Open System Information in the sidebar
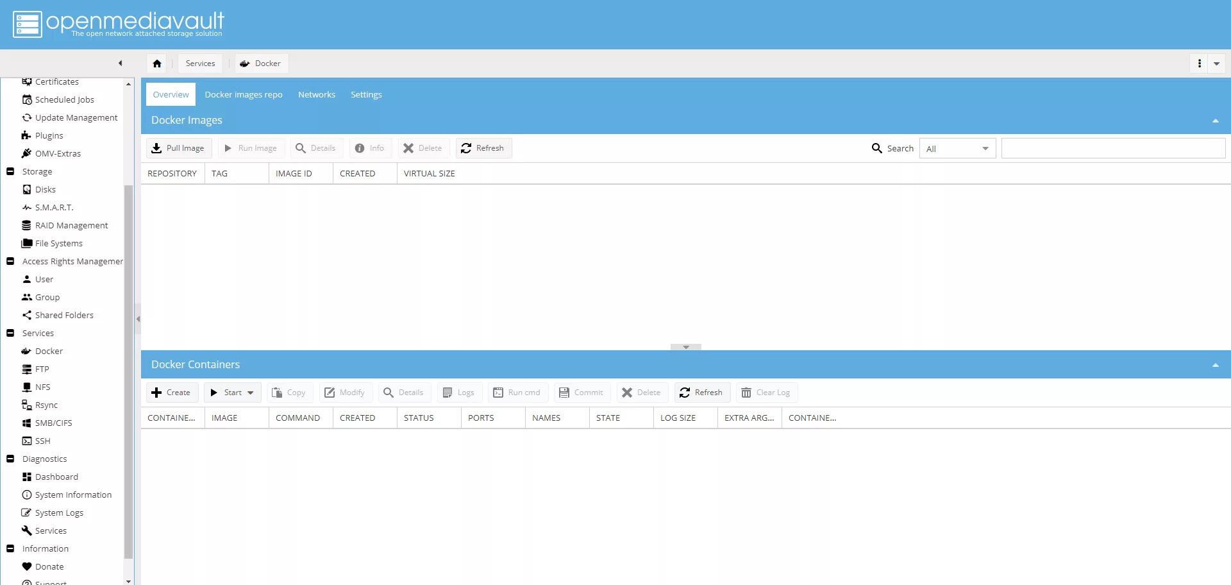The image size is (1231, 585). [x=73, y=495]
